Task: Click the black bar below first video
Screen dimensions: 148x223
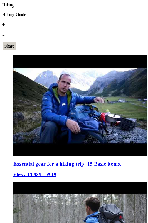Action: click(x=80, y=149)
